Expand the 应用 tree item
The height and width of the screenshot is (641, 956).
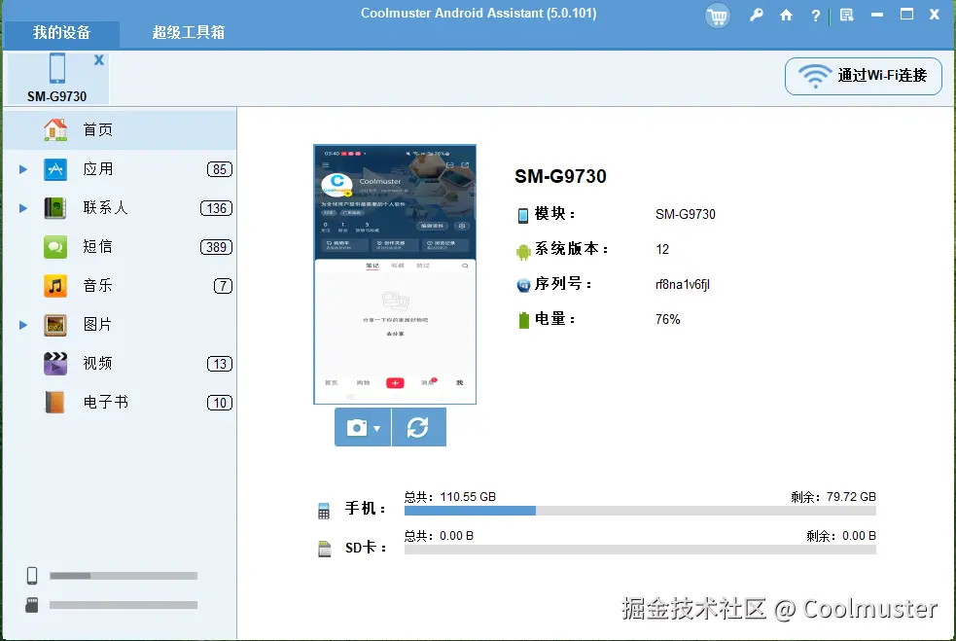coord(21,168)
